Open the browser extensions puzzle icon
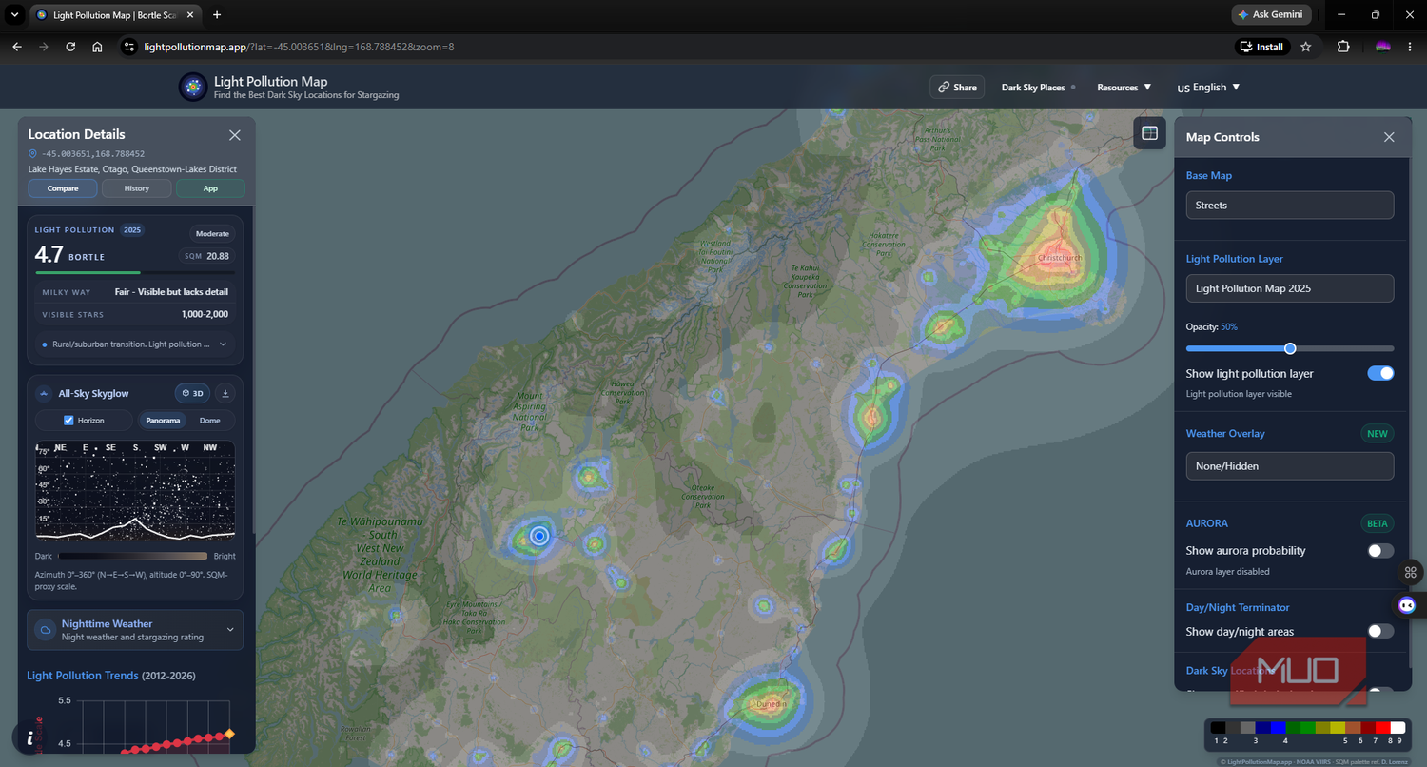 pos(1343,47)
